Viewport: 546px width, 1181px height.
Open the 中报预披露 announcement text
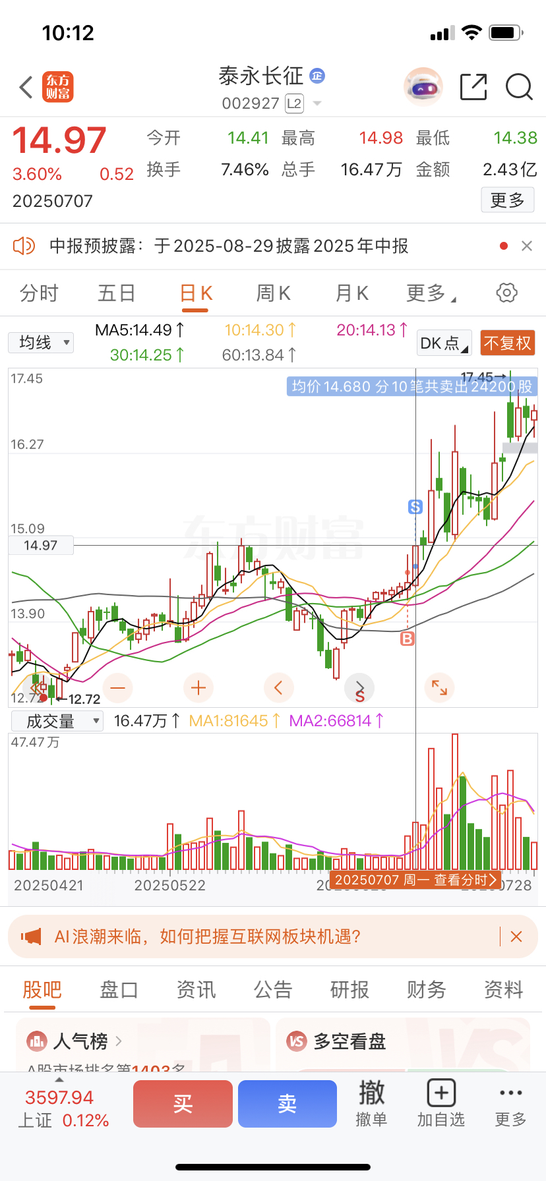click(x=229, y=246)
